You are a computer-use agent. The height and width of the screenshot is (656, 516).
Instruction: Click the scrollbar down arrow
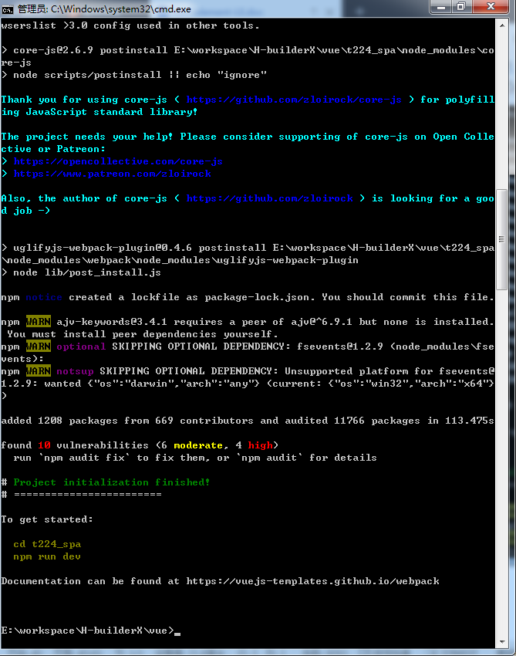tap(501, 643)
